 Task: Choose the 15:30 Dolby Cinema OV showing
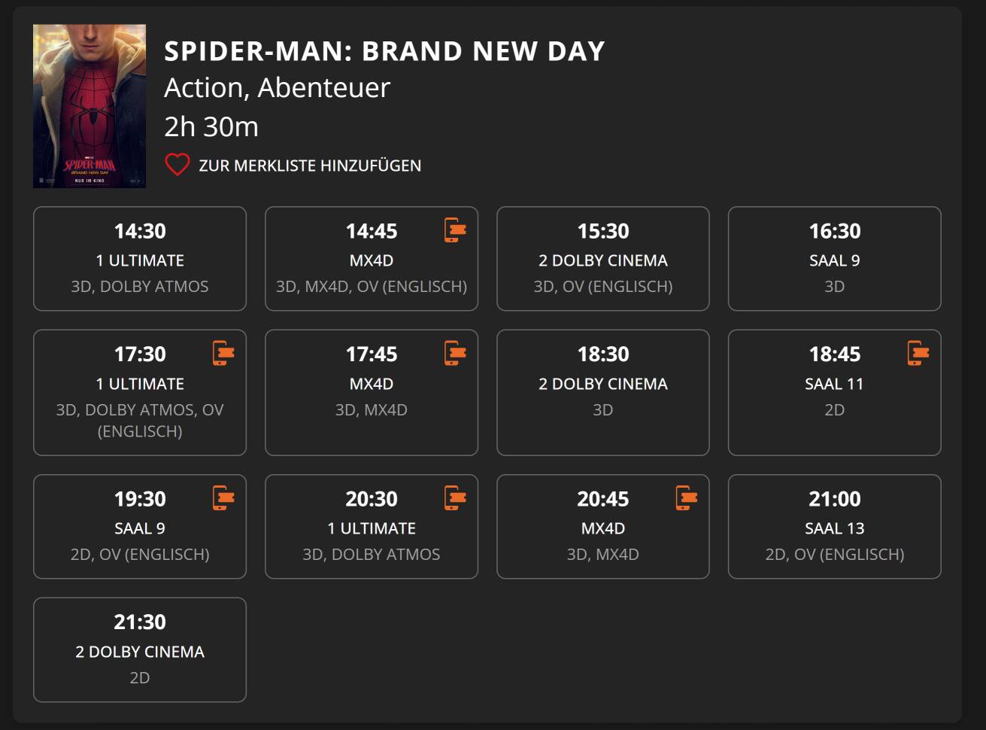click(x=603, y=258)
